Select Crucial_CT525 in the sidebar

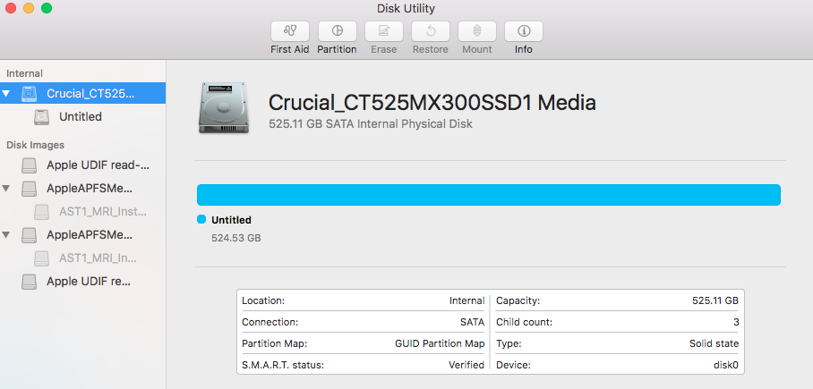83,93
